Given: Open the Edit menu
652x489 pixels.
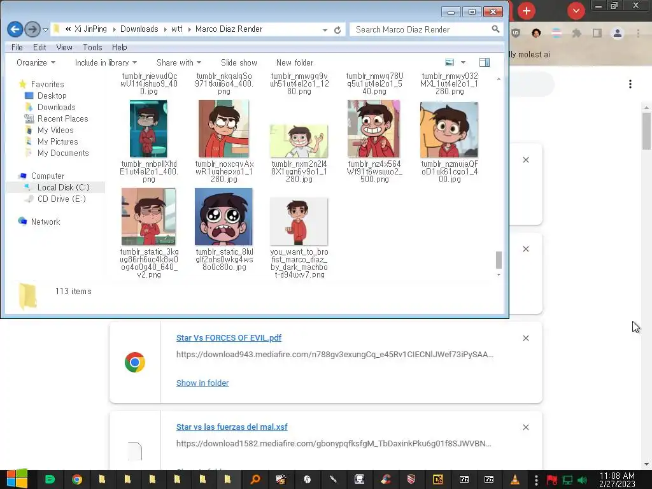Looking at the screenshot, I should pos(39,47).
